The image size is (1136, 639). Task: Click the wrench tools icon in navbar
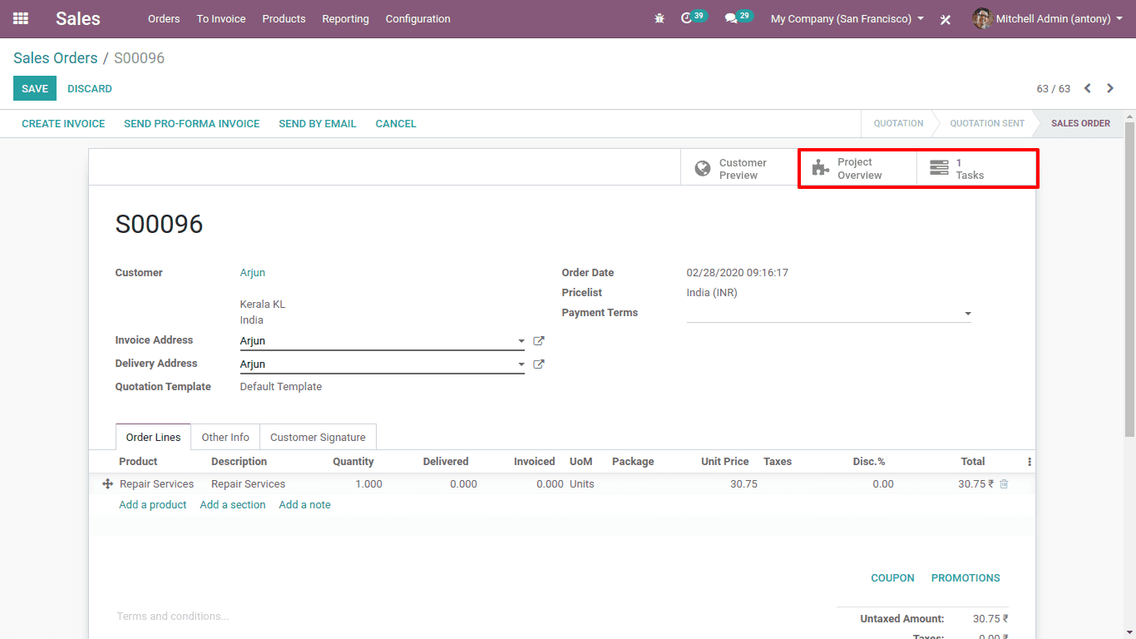click(946, 19)
